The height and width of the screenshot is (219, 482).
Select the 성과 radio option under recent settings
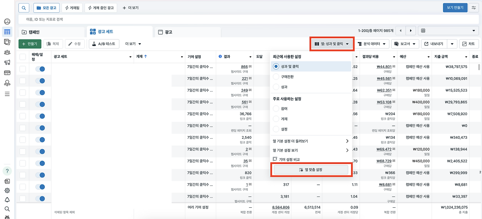coord(276,87)
